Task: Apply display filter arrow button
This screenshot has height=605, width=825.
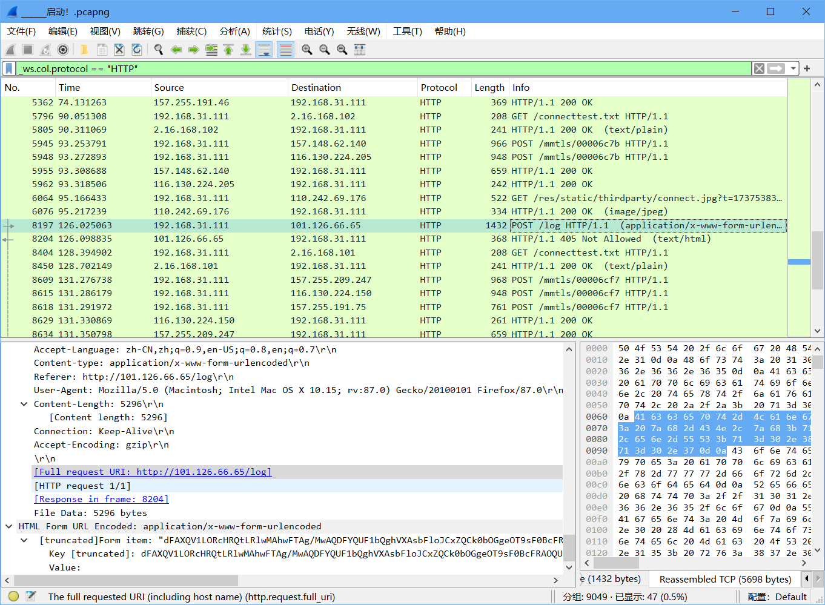Action: pyautogui.click(x=776, y=68)
